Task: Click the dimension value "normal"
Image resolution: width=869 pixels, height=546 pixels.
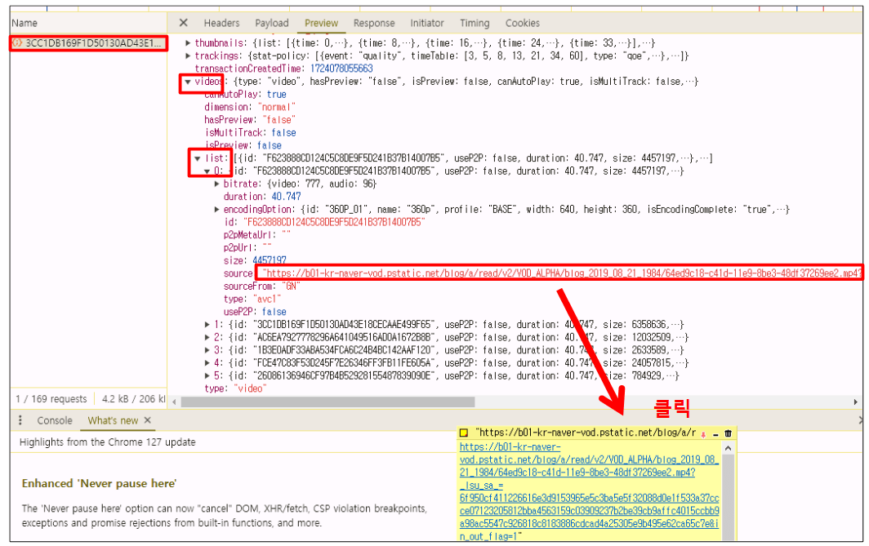Action: [x=276, y=107]
